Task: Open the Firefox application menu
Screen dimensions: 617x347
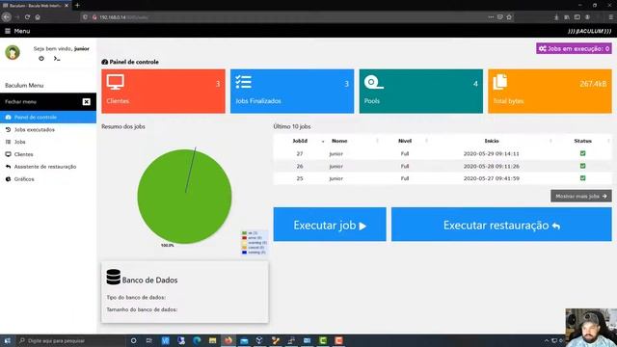Action: [x=610, y=17]
